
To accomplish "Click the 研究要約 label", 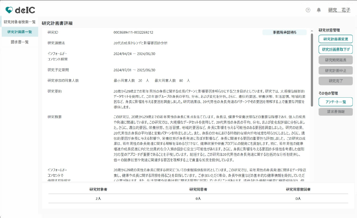I will tap(54, 91).
